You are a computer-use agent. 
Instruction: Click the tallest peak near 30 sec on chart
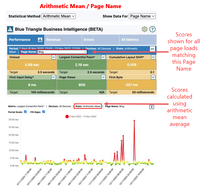134,121
